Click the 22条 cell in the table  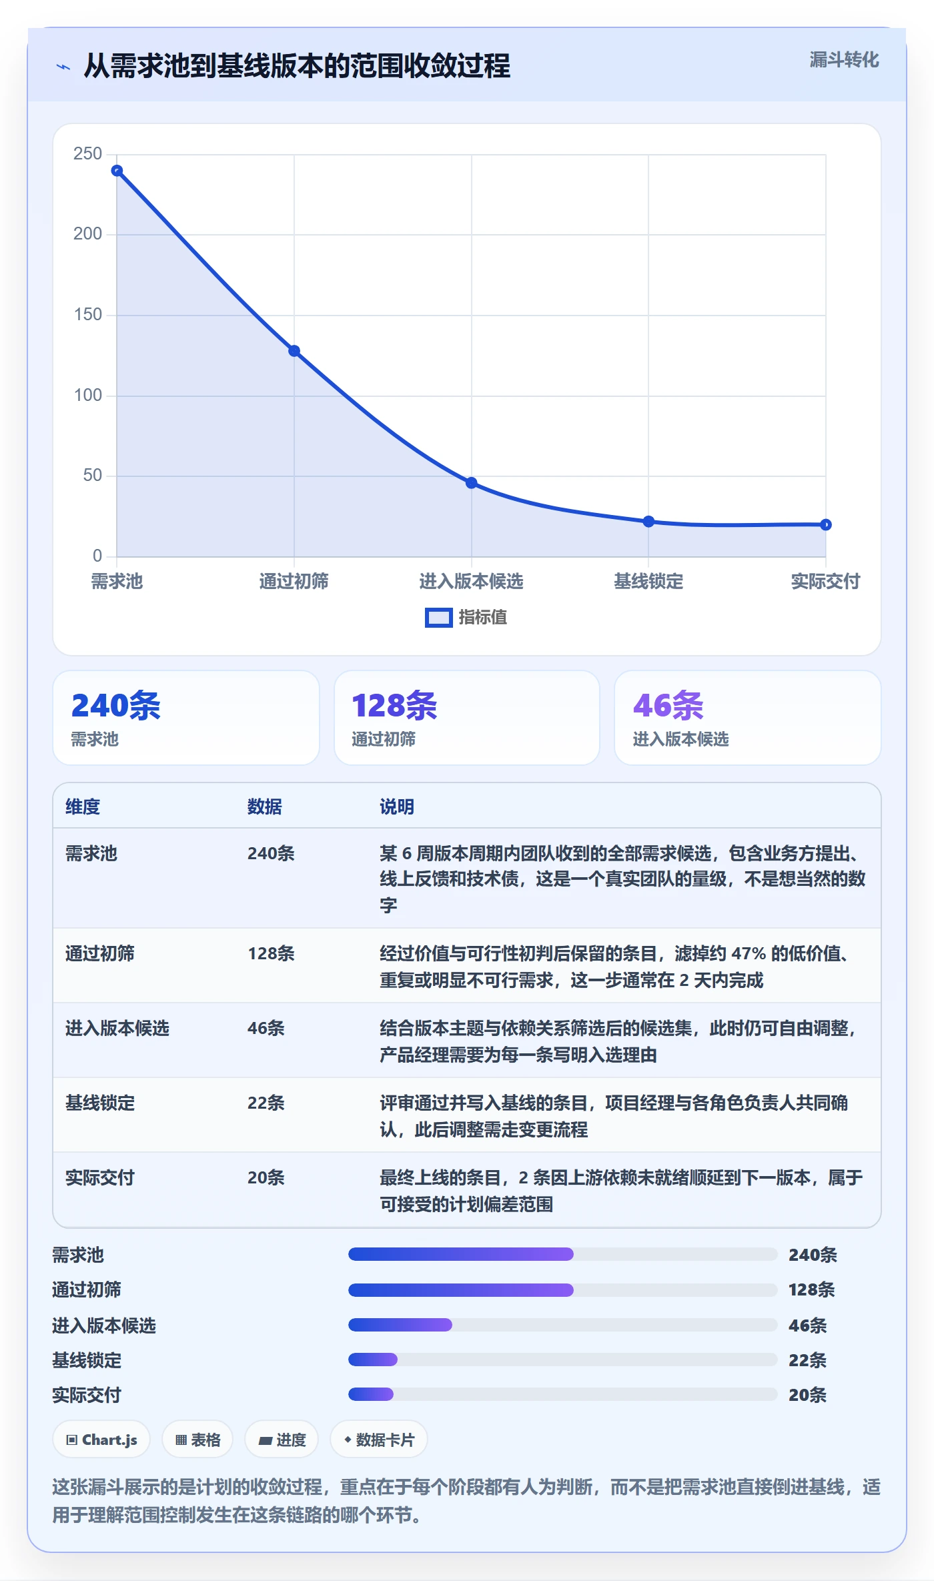click(x=266, y=1103)
